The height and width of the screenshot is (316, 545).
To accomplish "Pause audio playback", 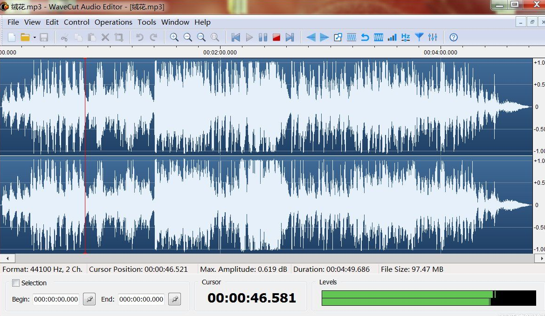I will 263,37.
